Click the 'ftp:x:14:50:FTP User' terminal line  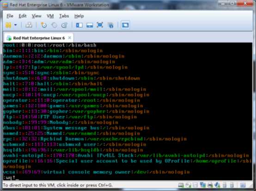click(x=70, y=117)
